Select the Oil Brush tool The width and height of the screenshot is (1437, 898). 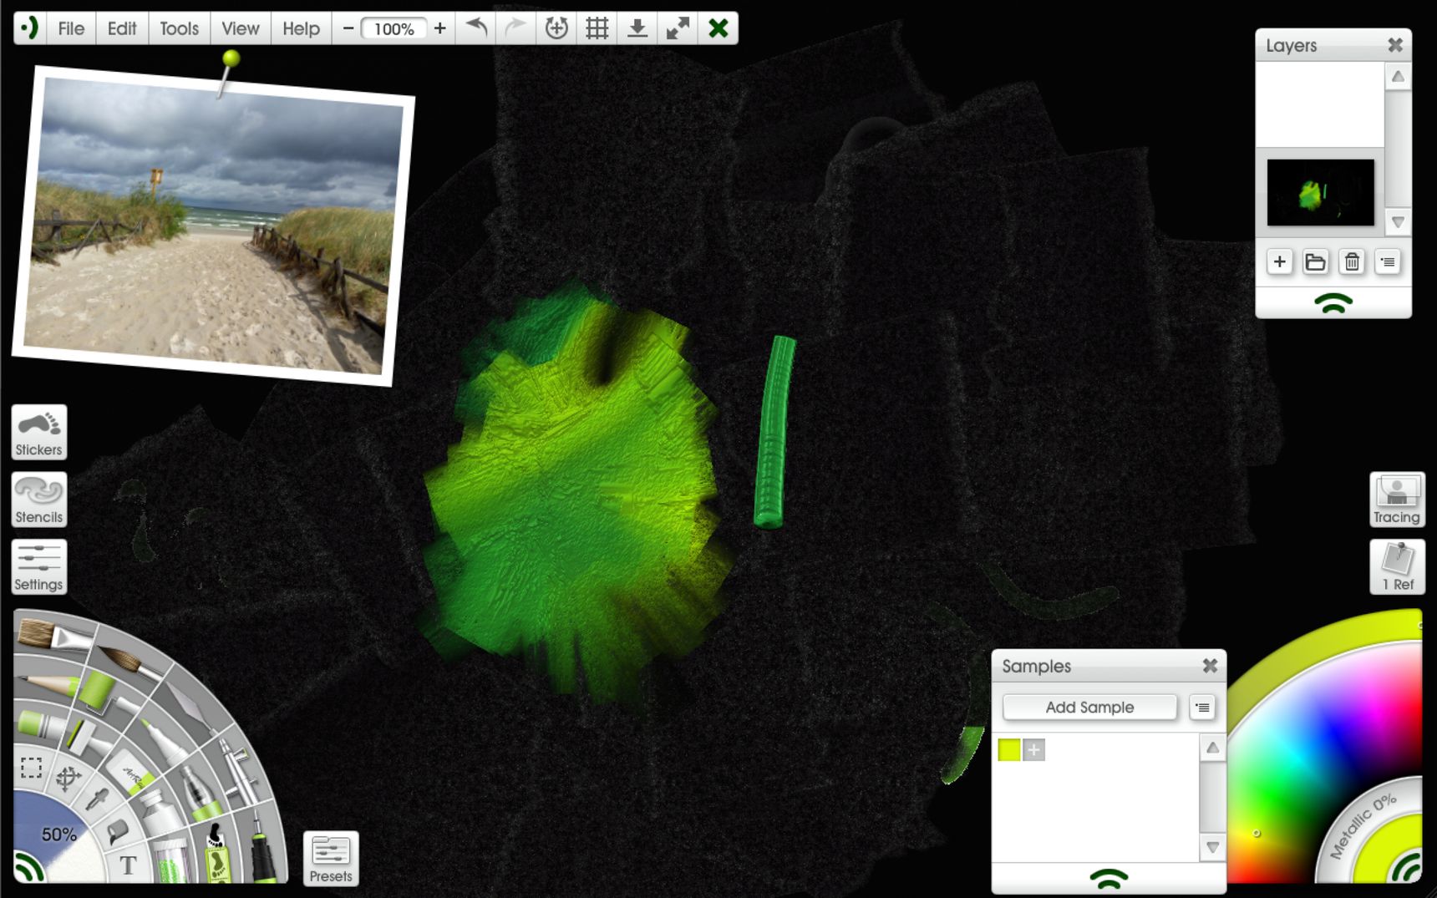[x=53, y=636]
